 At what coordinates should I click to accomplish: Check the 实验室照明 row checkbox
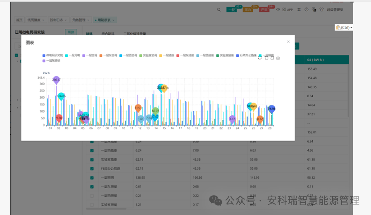pyautogui.click(x=92, y=205)
